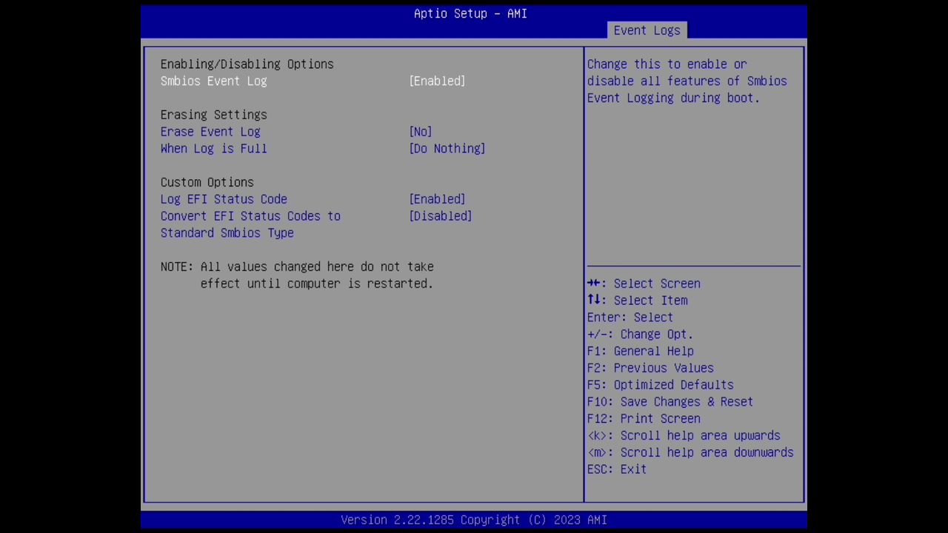
Task: Open the [Do Nothing] value dropdown
Action: pyautogui.click(x=447, y=149)
